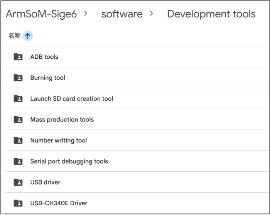Screen dimensions: 270x215
Task: Select the text ADB tools
Action: (x=44, y=57)
